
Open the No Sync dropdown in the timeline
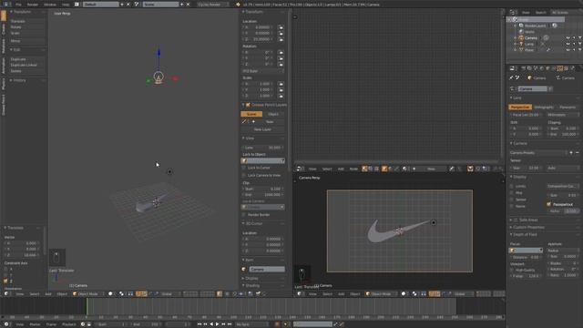[x=251, y=324]
